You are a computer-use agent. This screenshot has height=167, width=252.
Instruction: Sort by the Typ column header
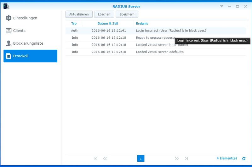point(74,23)
